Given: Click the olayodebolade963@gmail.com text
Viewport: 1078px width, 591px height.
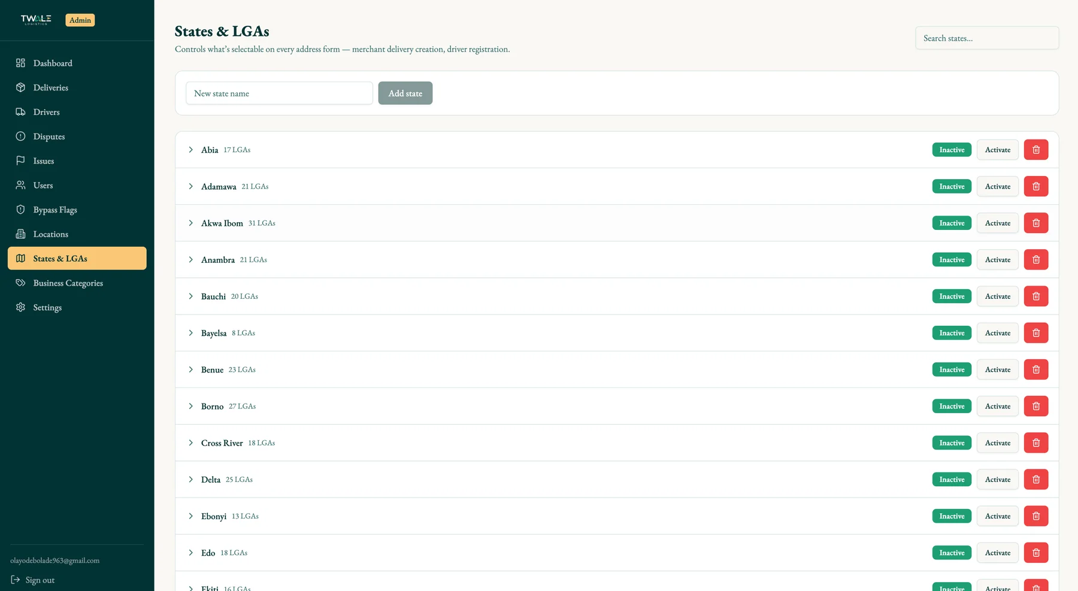Looking at the screenshot, I should pos(55,560).
